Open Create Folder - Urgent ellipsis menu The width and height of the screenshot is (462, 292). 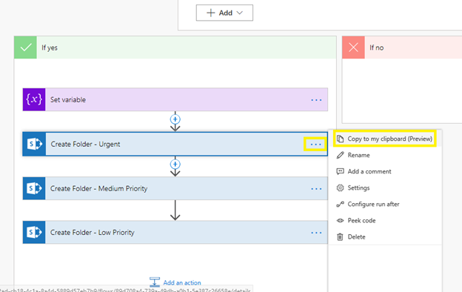[315, 145]
